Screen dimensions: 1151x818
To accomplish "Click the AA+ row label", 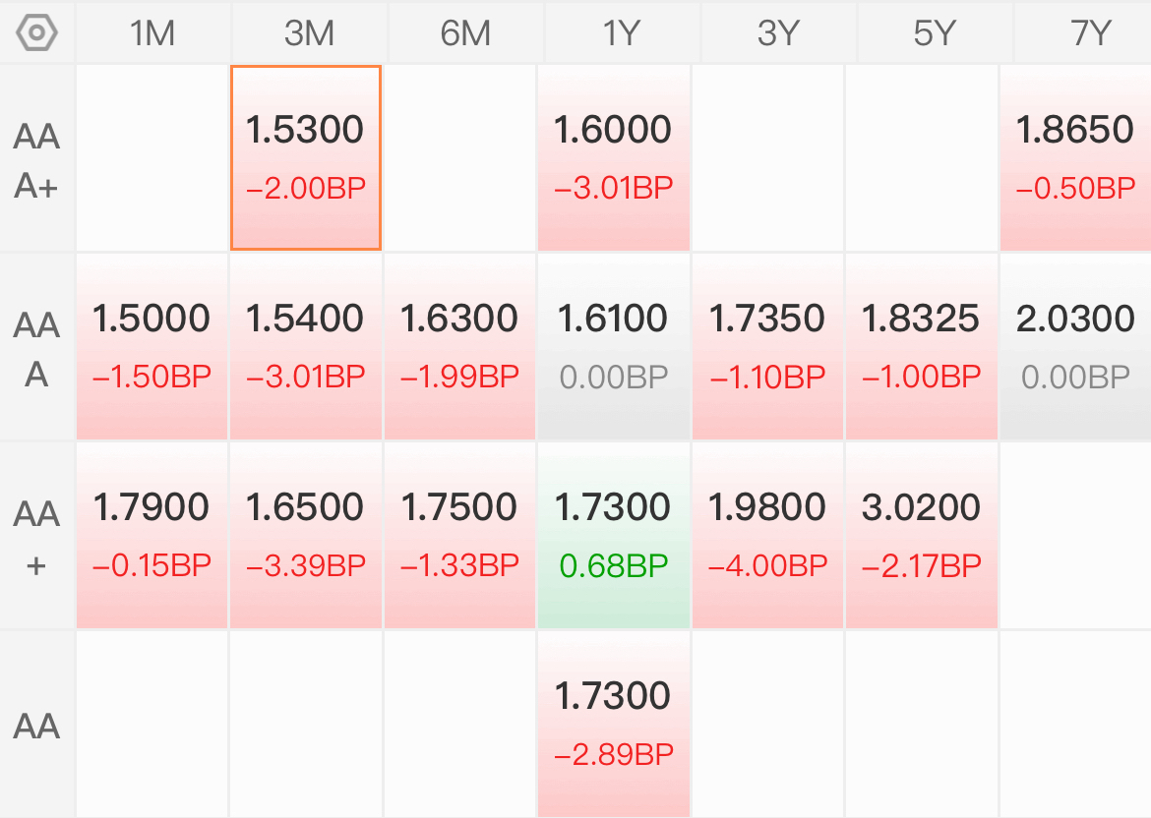I will click(x=37, y=538).
